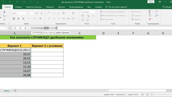Click the decrease decimal icon

pos(88,20)
